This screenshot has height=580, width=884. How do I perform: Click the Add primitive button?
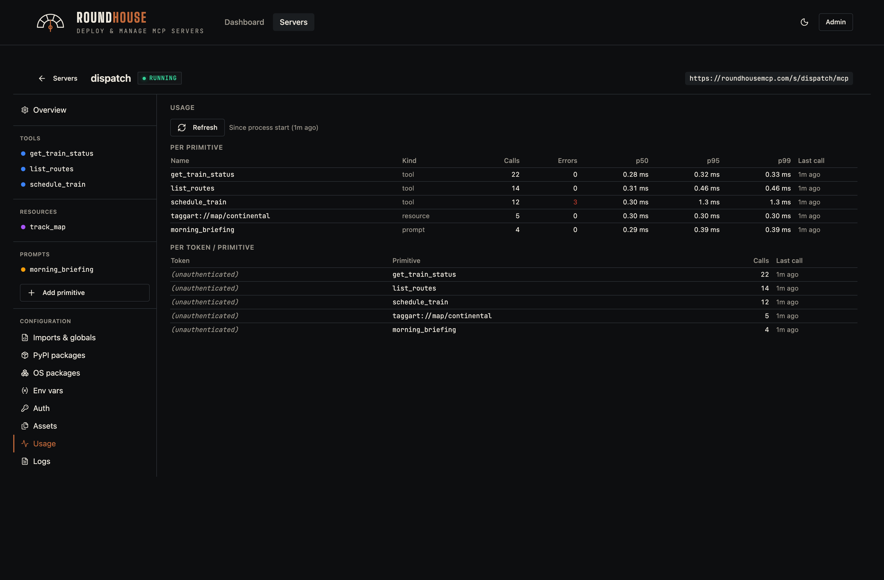(x=85, y=292)
